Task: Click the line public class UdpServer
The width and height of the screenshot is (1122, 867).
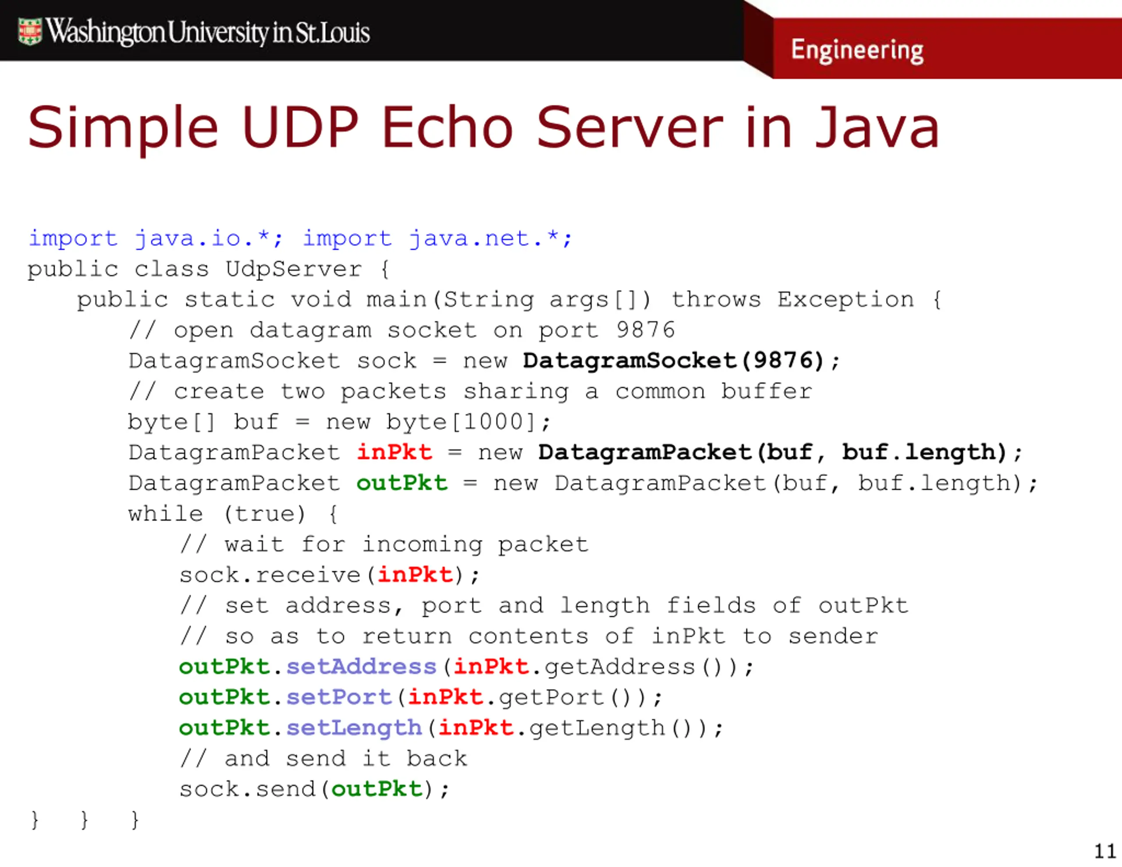Action: 209,269
